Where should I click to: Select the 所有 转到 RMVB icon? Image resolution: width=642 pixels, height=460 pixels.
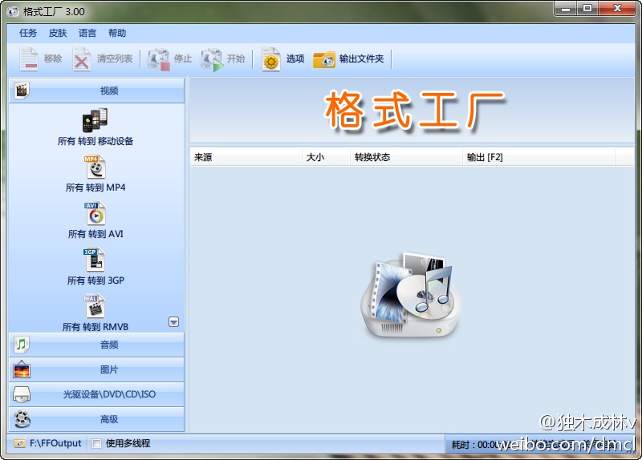point(94,306)
